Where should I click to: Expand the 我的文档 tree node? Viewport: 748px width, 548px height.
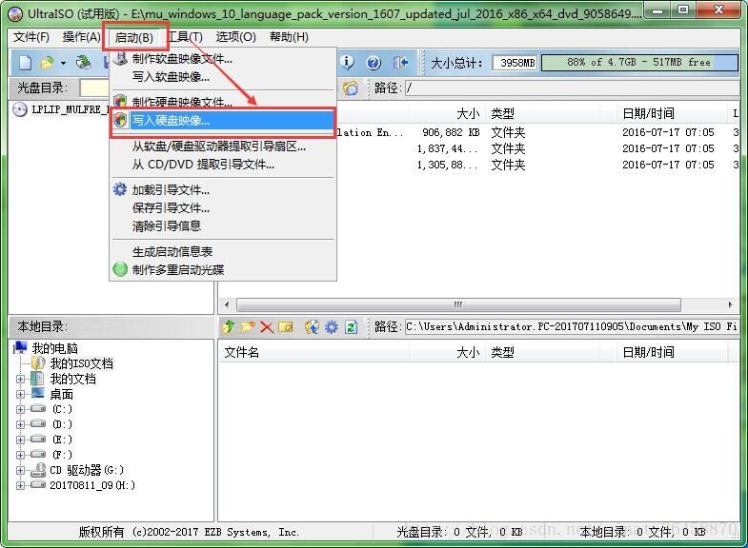[20, 380]
